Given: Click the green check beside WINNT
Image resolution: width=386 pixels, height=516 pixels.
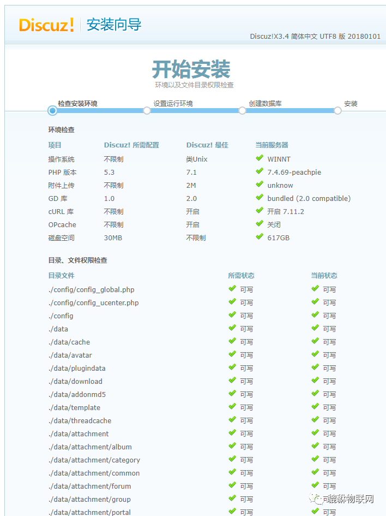Looking at the screenshot, I should pos(260,158).
